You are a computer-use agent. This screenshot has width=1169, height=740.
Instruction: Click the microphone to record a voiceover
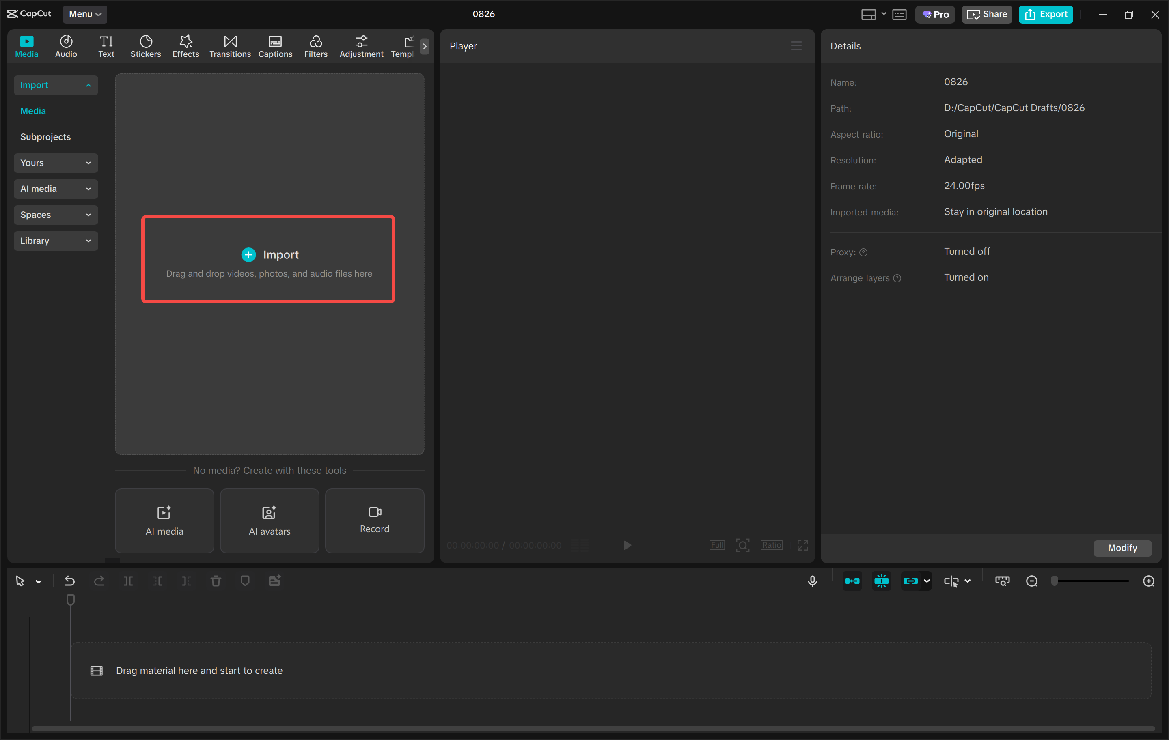[x=813, y=580]
